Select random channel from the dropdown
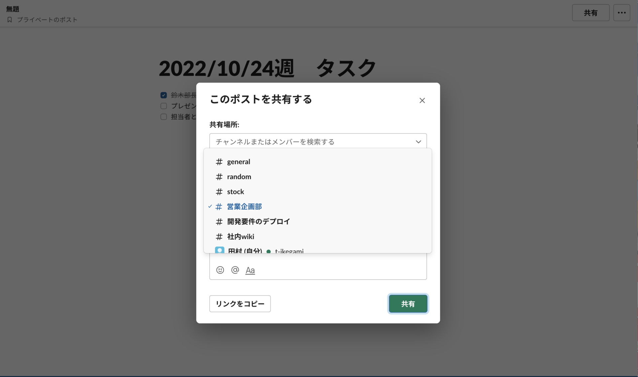The height and width of the screenshot is (377, 638). point(239,177)
